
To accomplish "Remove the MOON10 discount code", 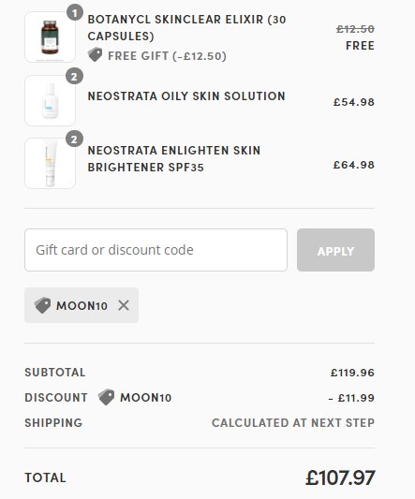I will pyautogui.click(x=124, y=305).
